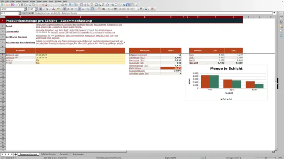
Task: Click the Cut scissors icon
Action: pyautogui.click(x=30, y=5)
